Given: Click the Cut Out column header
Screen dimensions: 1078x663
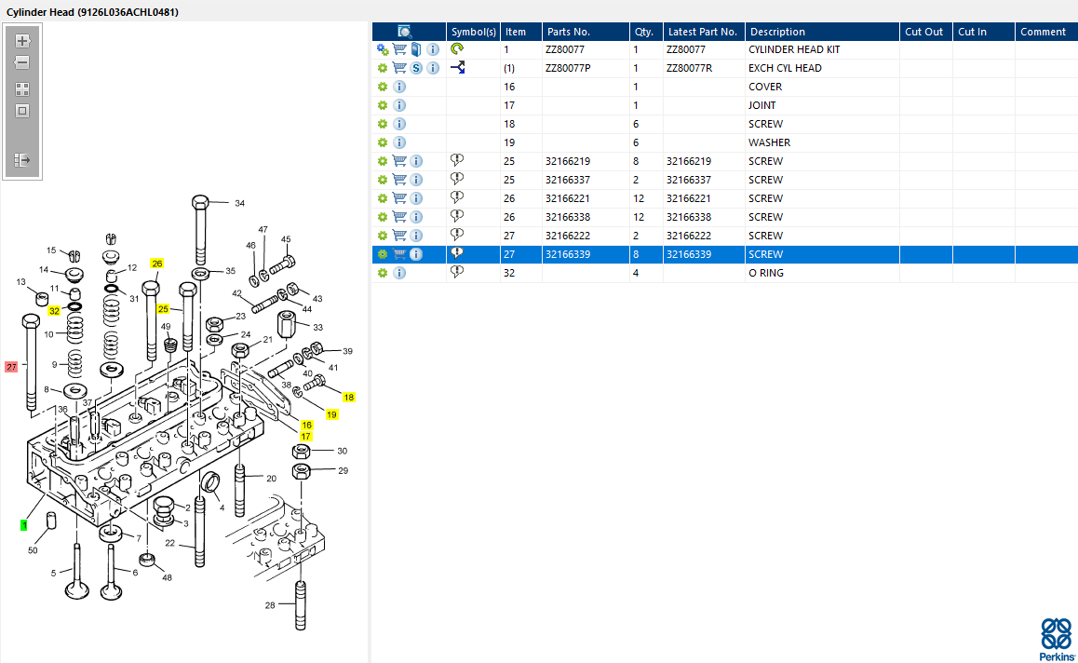Looking at the screenshot, I should [925, 32].
